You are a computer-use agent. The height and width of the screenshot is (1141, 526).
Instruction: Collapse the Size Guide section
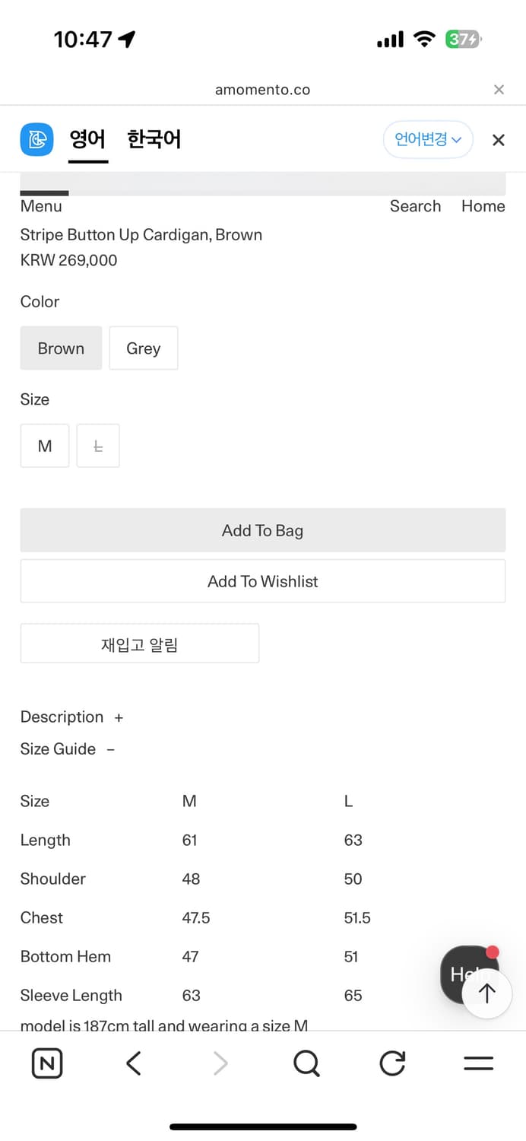point(68,748)
